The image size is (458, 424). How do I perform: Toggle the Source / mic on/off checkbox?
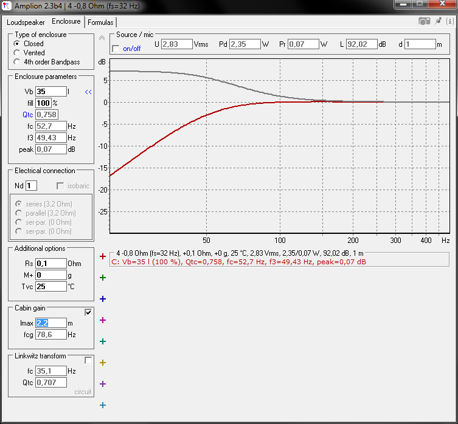[x=116, y=49]
